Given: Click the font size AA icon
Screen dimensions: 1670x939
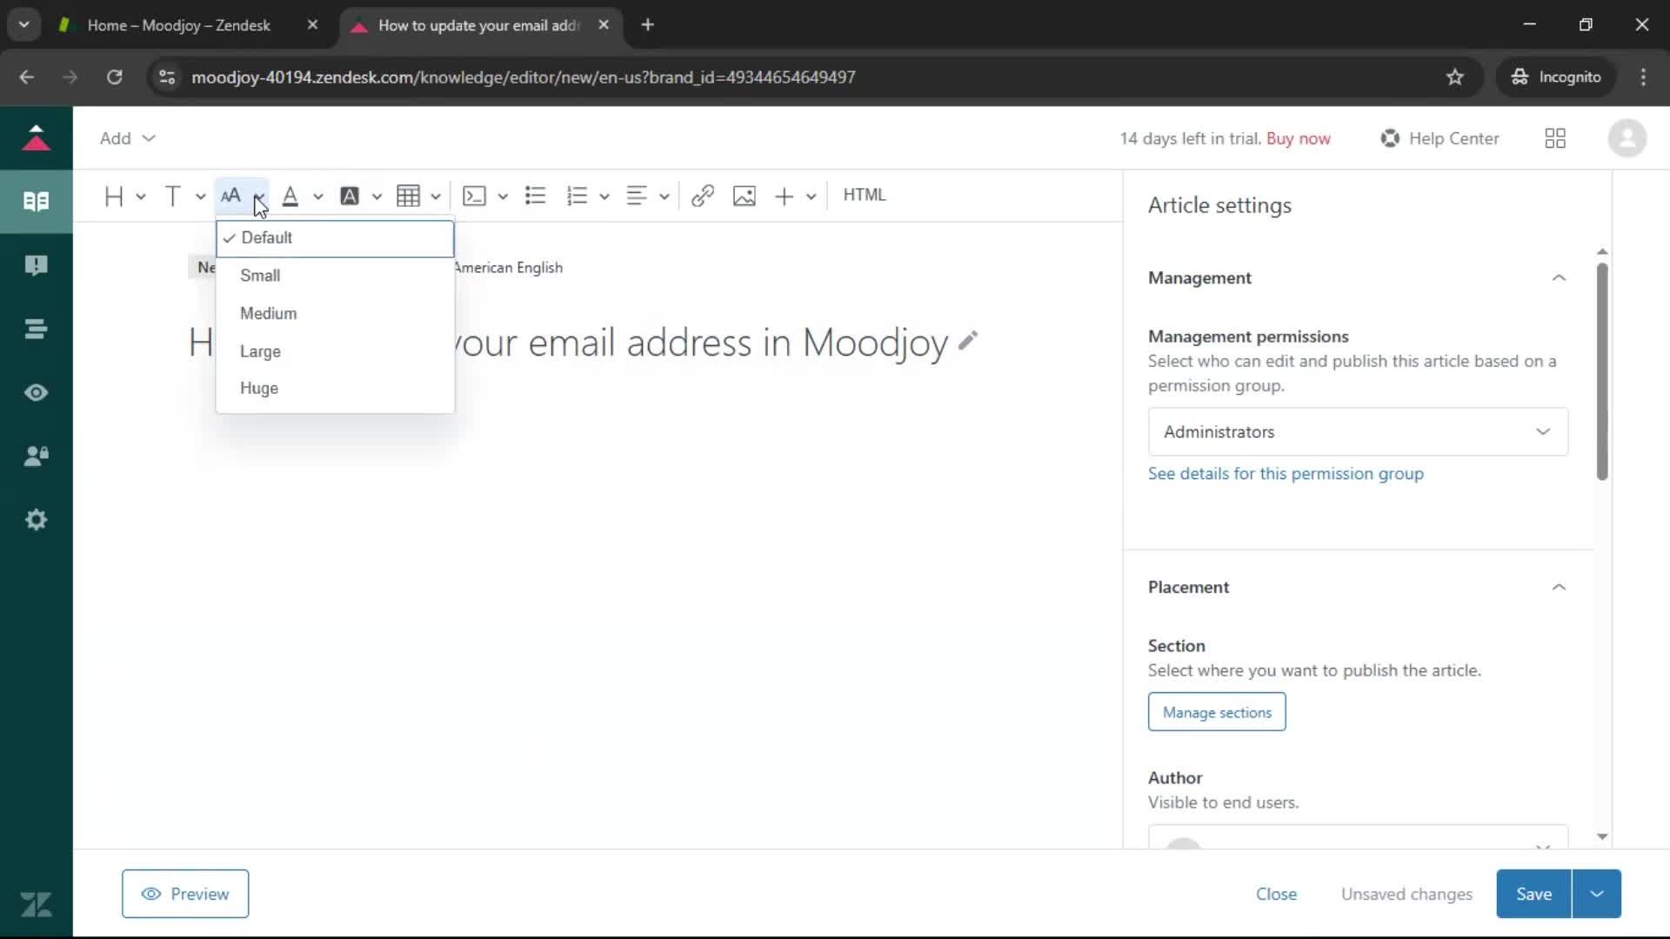Looking at the screenshot, I should (230, 196).
